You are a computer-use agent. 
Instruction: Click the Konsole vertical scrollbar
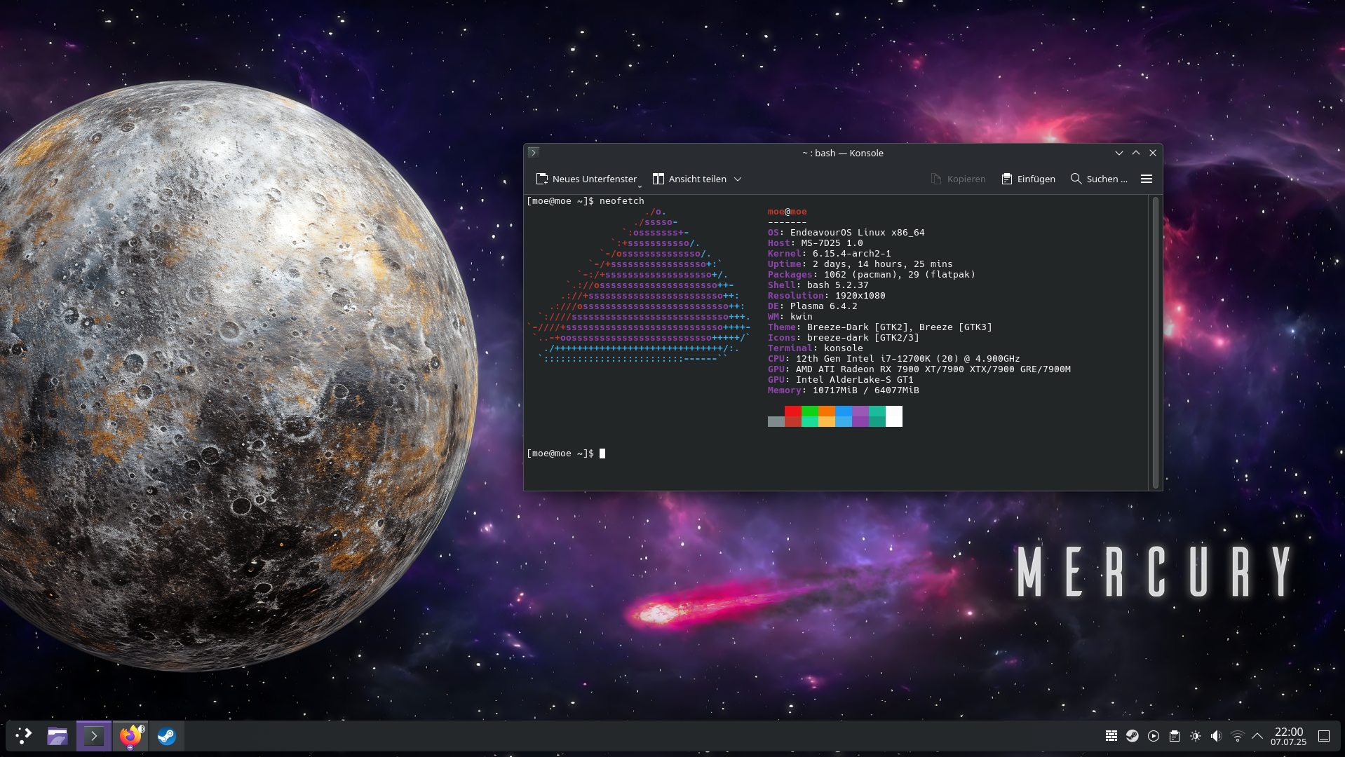(x=1156, y=343)
